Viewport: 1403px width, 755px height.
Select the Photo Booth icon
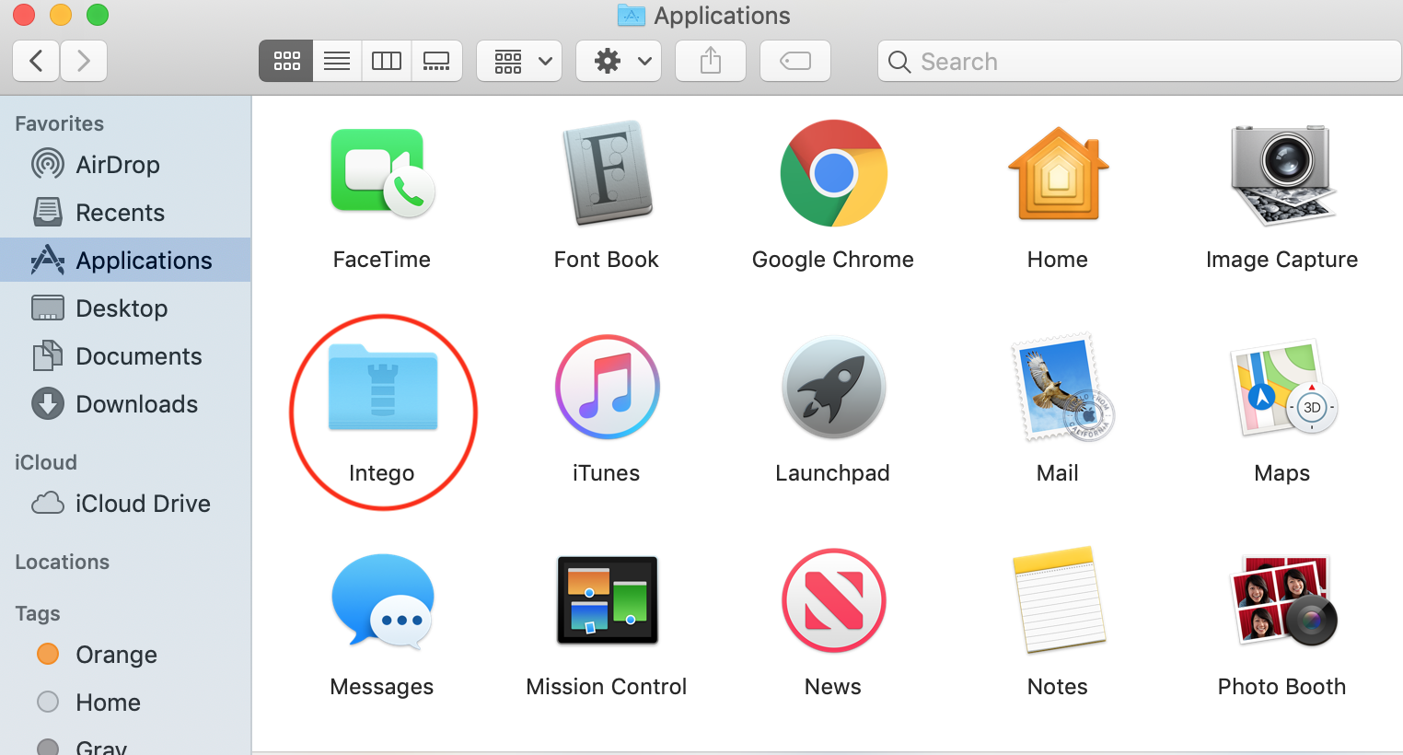[1283, 600]
